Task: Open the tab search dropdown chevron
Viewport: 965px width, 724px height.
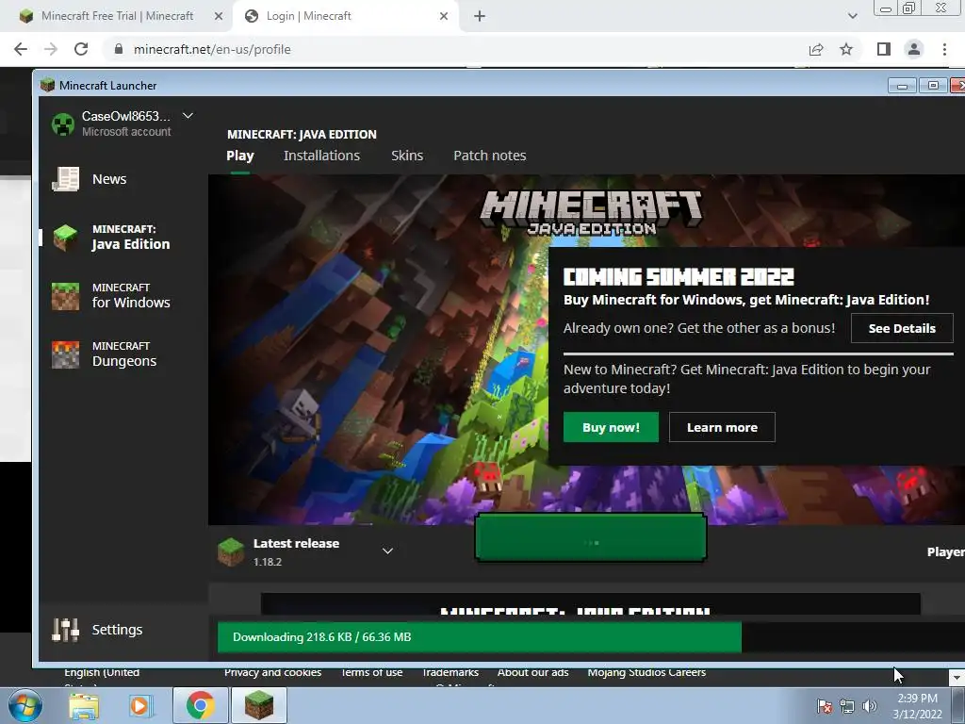Action: pyautogui.click(x=852, y=17)
